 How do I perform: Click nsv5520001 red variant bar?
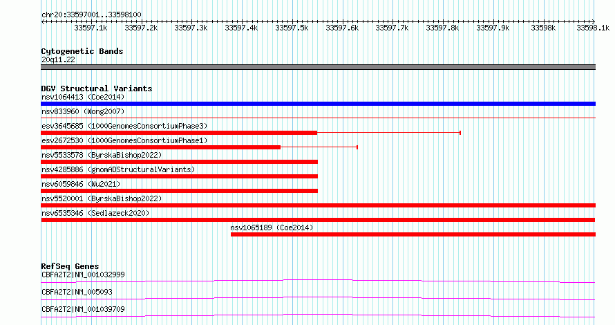[318, 205]
